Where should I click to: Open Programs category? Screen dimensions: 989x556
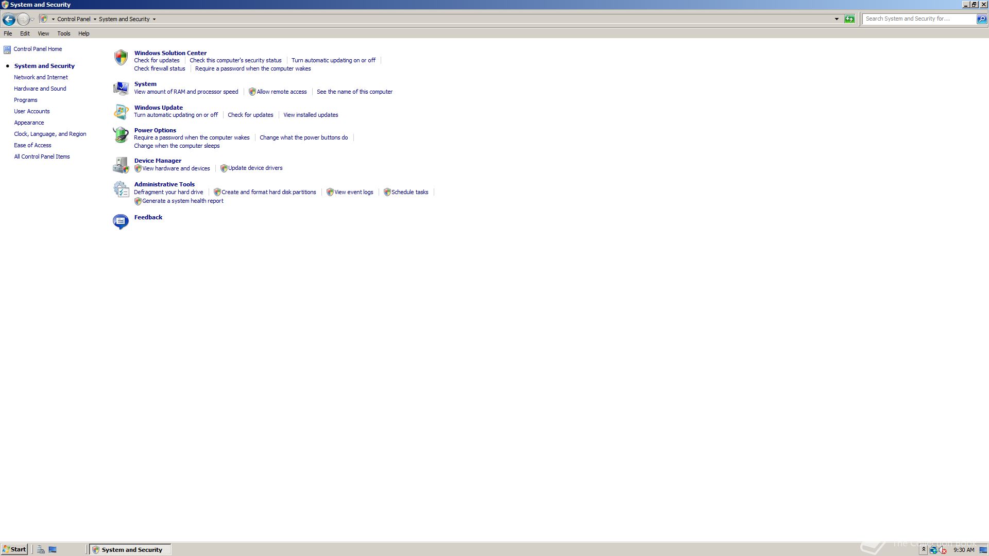pos(26,100)
